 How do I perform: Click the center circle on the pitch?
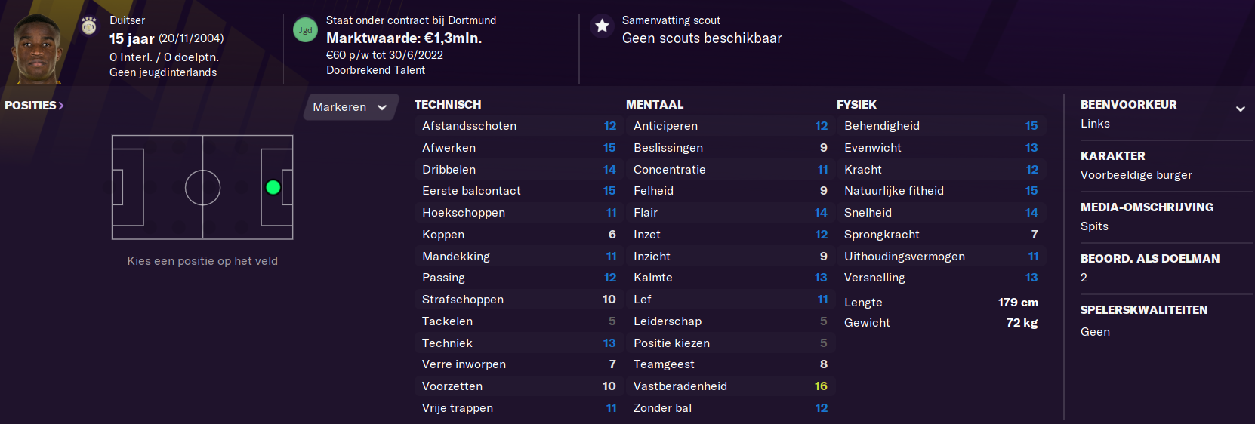(x=202, y=188)
